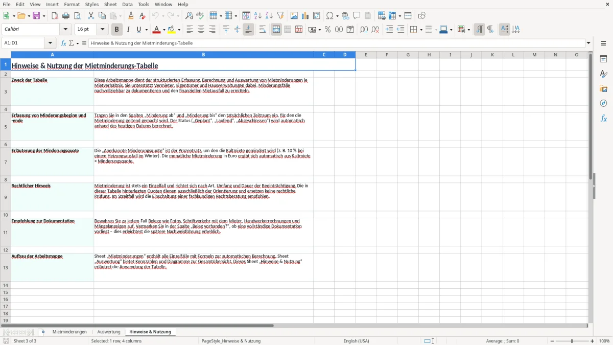Image resolution: width=613 pixels, height=345 pixels.
Task: Open Find & Replace icon
Action: click(x=189, y=16)
